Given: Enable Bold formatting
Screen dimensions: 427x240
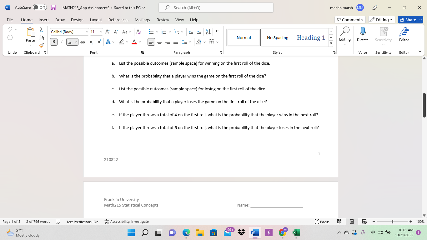Looking at the screenshot, I should point(53,42).
